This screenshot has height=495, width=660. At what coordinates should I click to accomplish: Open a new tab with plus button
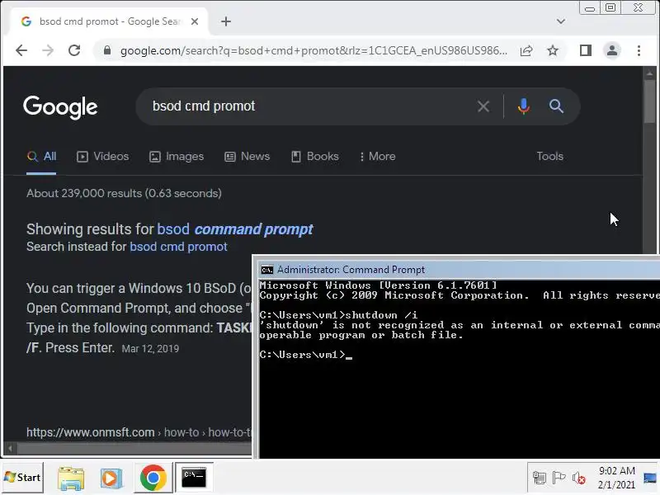[226, 21]
